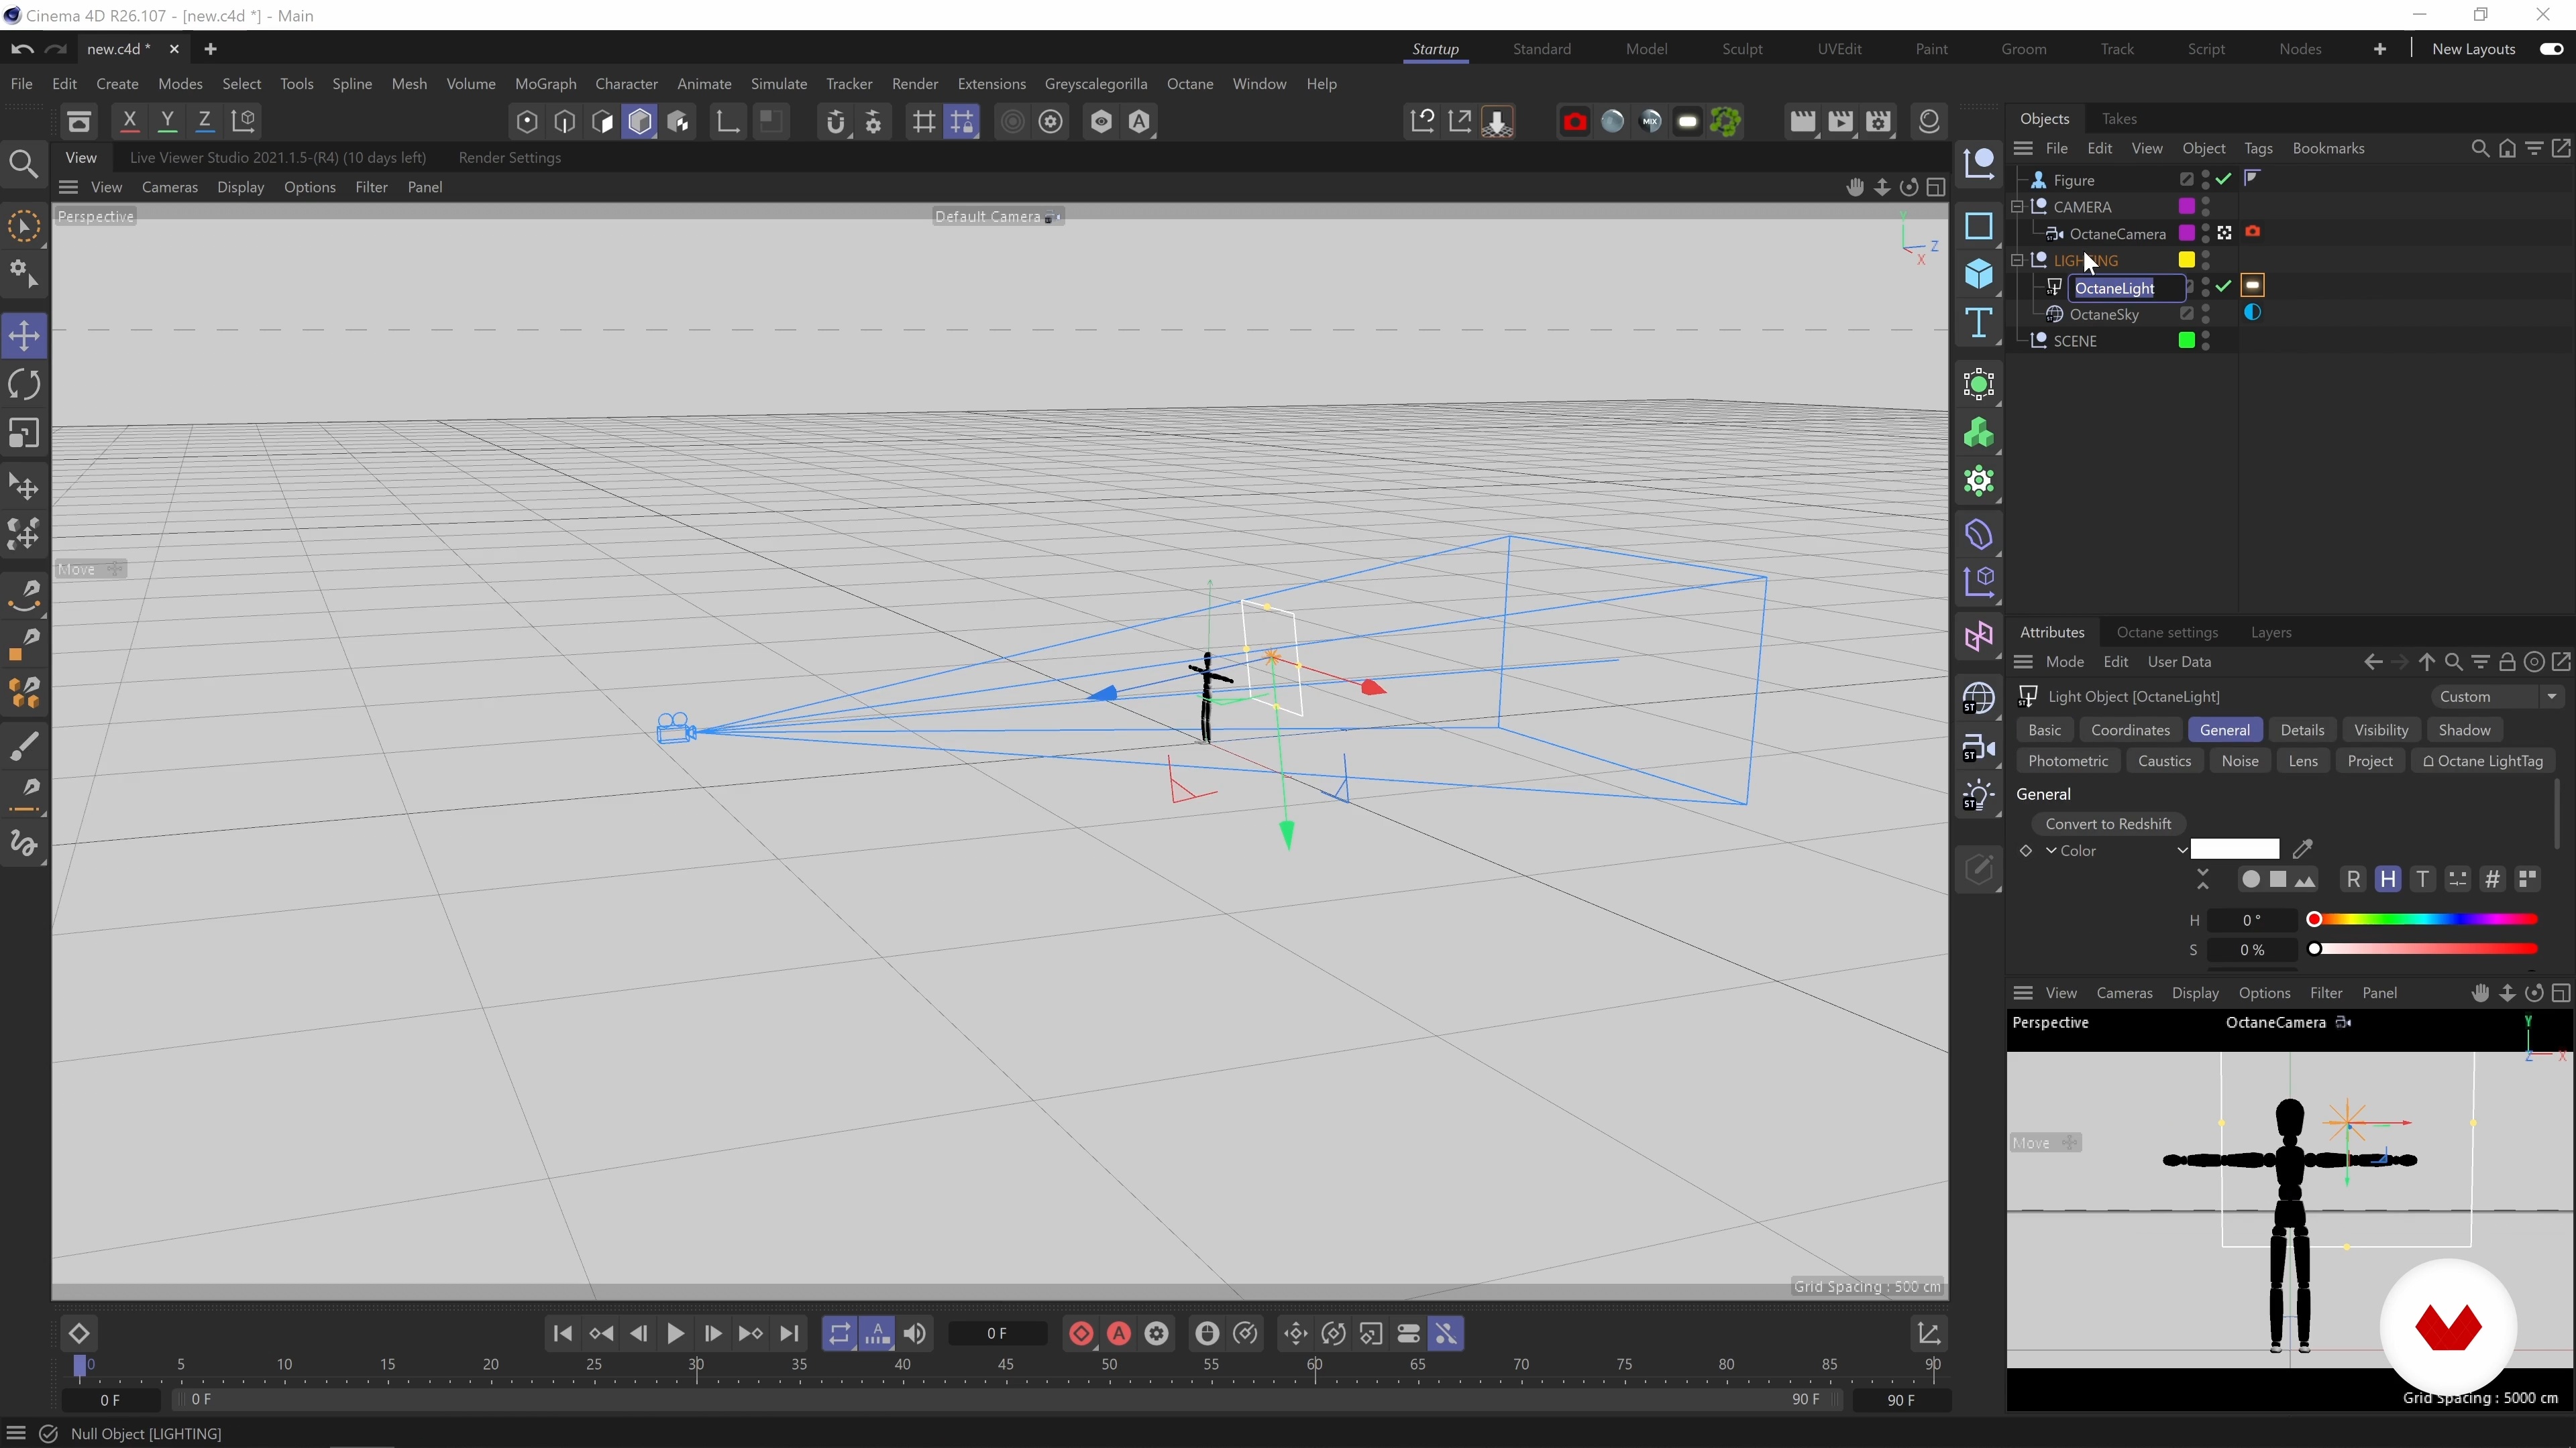Viewport: 2576px width, 1448px height.
Task: Switch to Octane settings tab
Action: click(x=2167, y=633)
